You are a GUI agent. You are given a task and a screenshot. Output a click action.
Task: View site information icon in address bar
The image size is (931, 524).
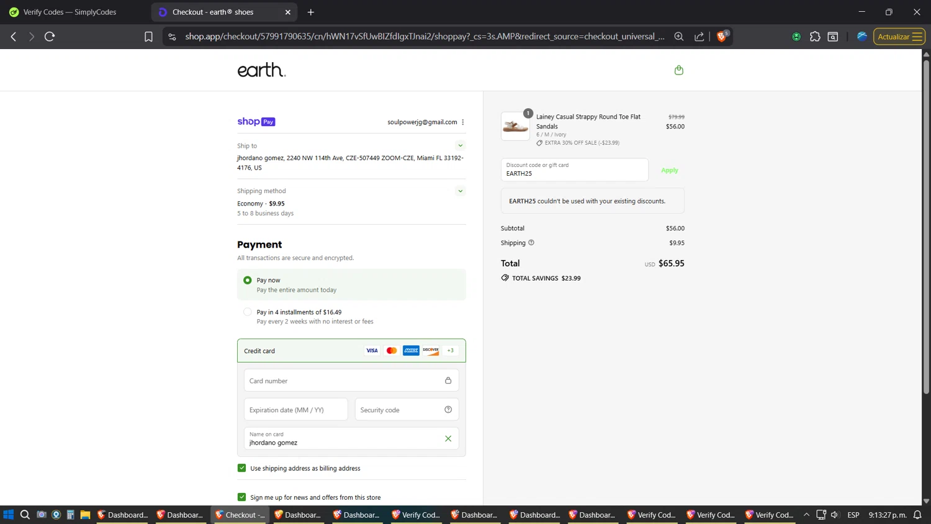[173, 37]
